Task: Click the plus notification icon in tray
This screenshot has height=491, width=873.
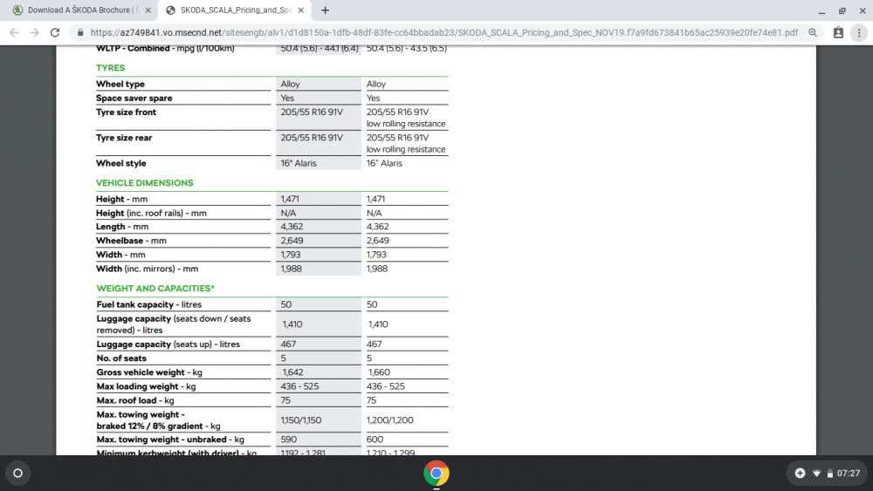Action: click(x=800, y=474)
